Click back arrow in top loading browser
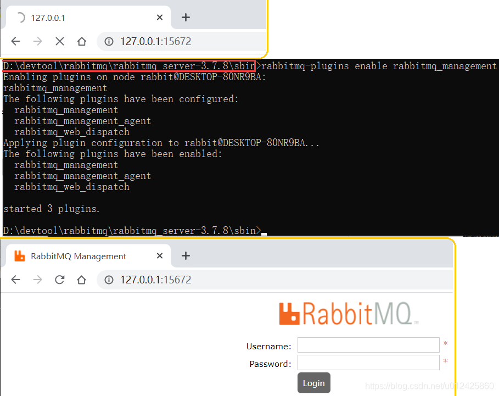The width and height of the screenshot is (499, 396). pyautogui.click(x=15, y=41)
